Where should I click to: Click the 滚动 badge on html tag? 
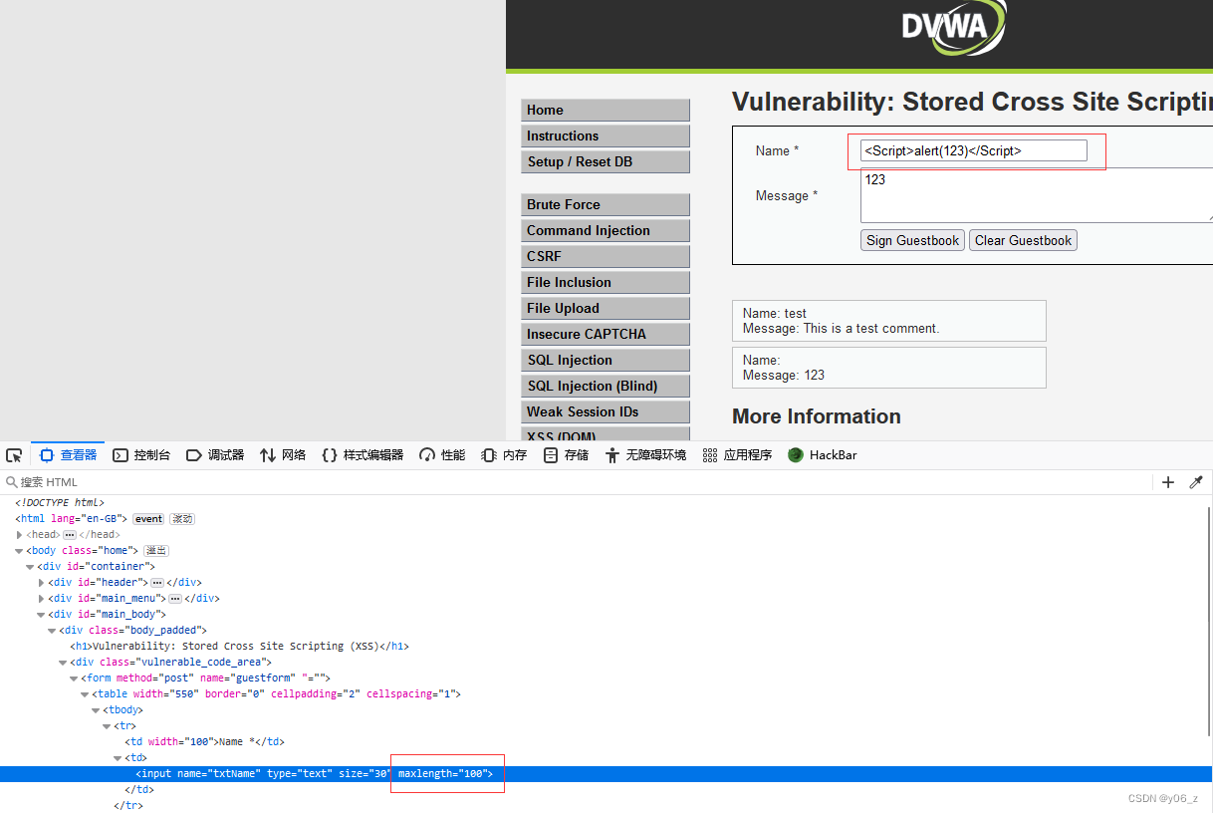(x=182, y=519)
